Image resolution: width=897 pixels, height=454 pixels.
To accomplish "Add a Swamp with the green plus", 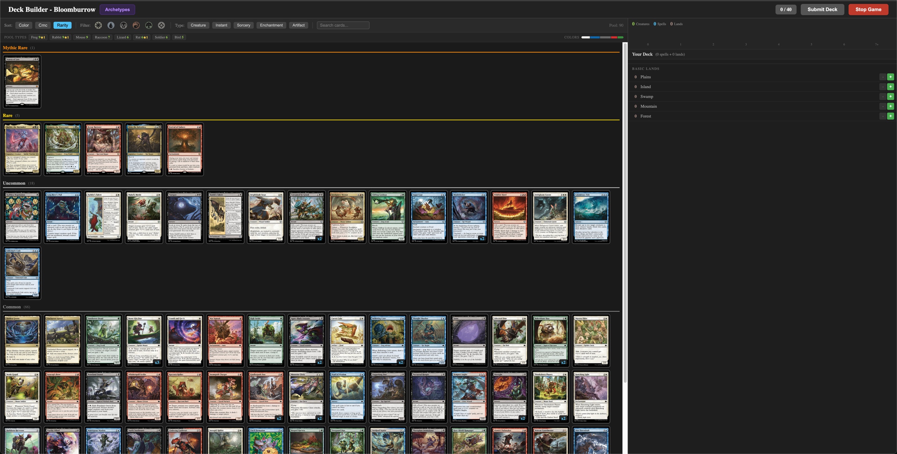I will pos(890,97).
